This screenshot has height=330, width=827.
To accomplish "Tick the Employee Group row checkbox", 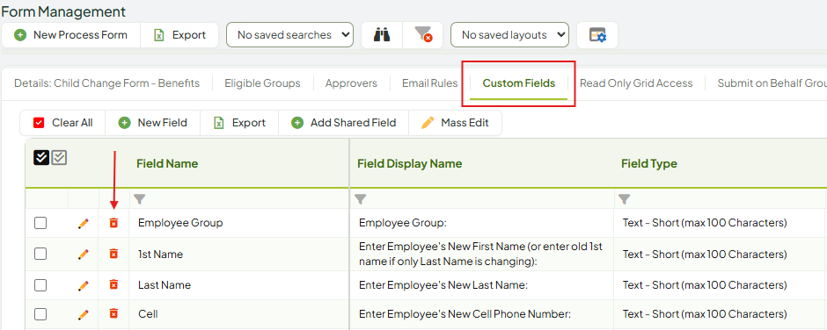I will 40,223.
